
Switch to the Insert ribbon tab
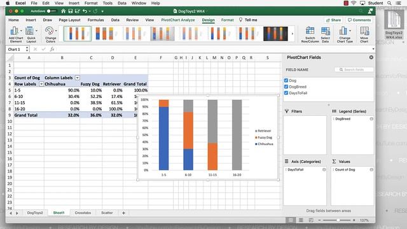pyautogui.click(x=31, y=20)
